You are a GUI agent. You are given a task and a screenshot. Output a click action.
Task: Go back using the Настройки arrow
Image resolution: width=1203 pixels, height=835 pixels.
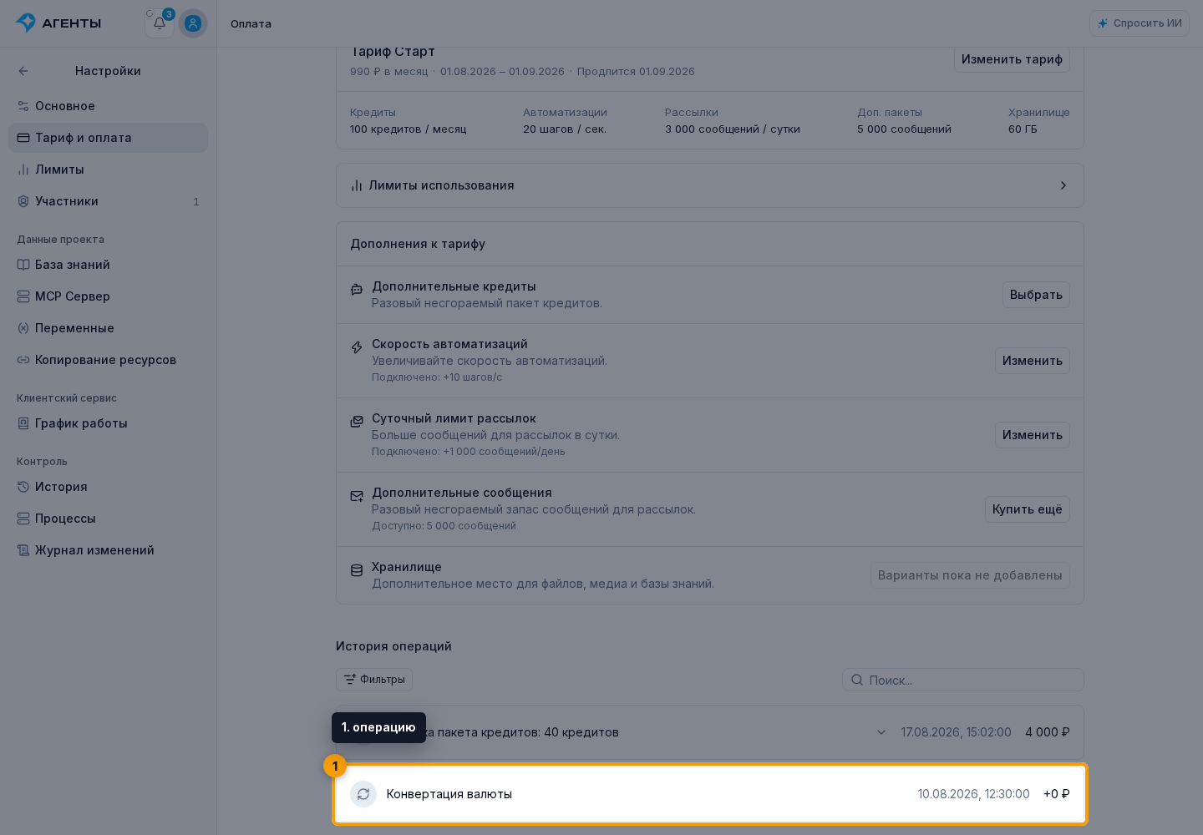click(23, 71)
